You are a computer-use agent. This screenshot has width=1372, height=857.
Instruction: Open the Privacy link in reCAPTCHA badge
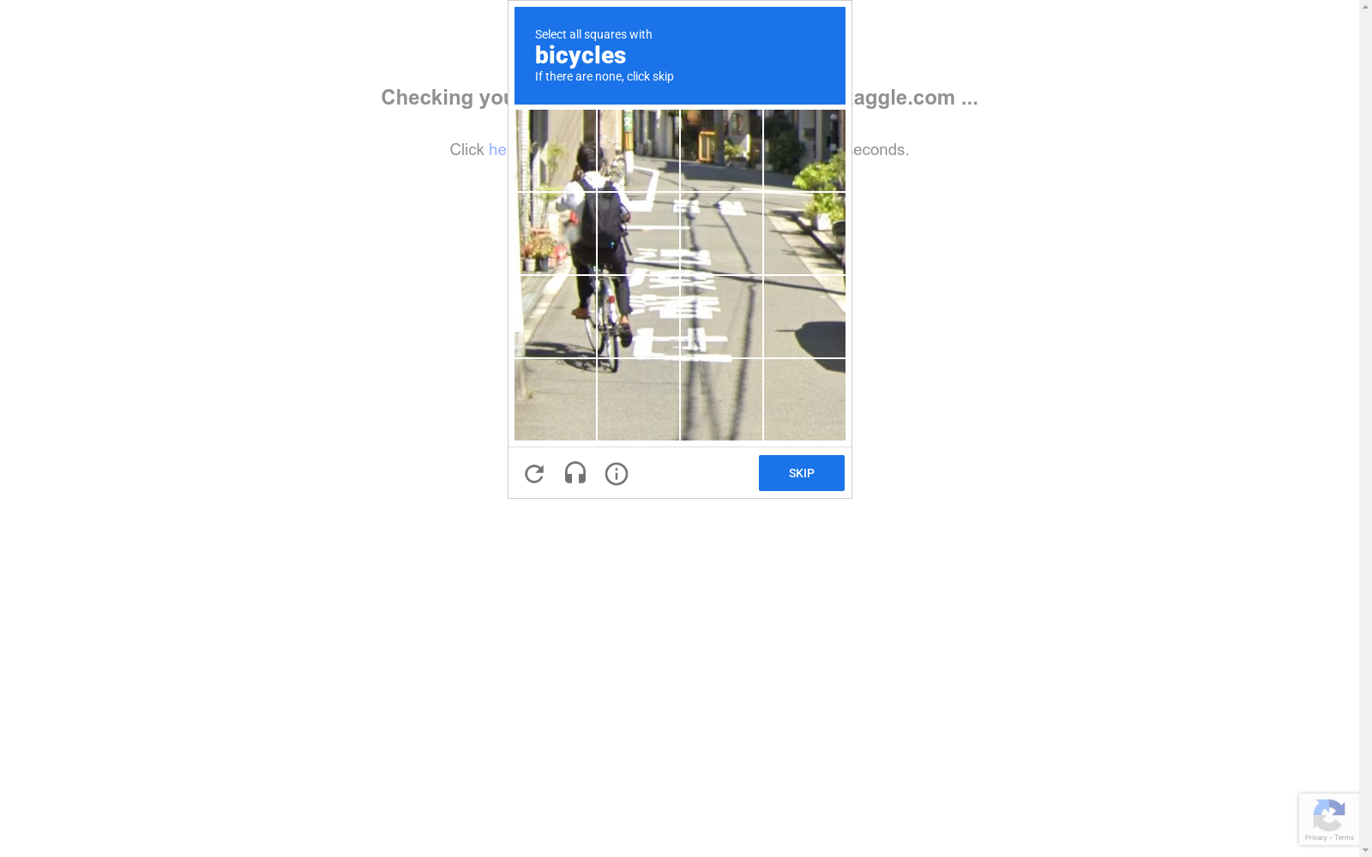tap(1315, 837)
